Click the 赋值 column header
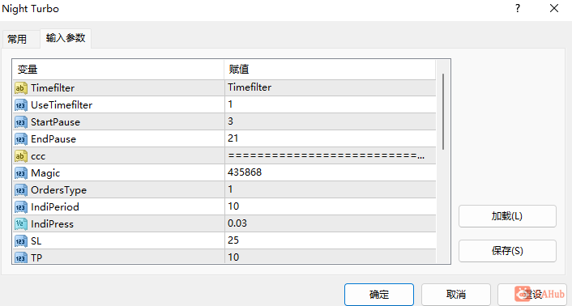This screenshot has height=306, width=572. tap(330, 70)
